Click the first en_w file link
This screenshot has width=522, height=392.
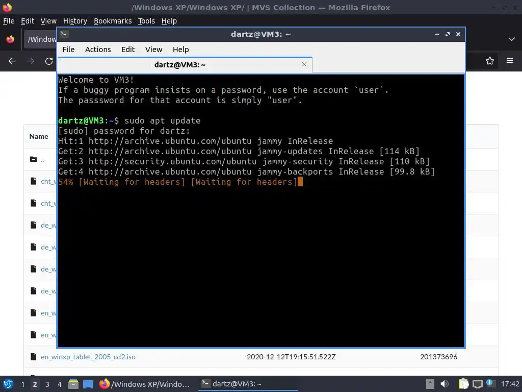tap(48, 313)
